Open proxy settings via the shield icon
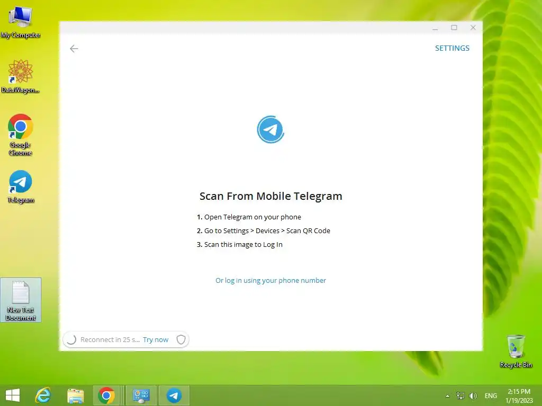The image size is (542, 406). [181, 340]
